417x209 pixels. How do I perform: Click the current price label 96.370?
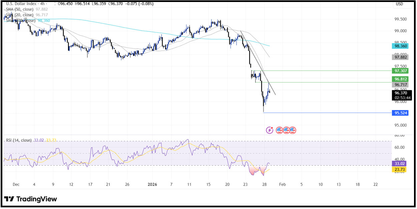(x=400, y=93)
